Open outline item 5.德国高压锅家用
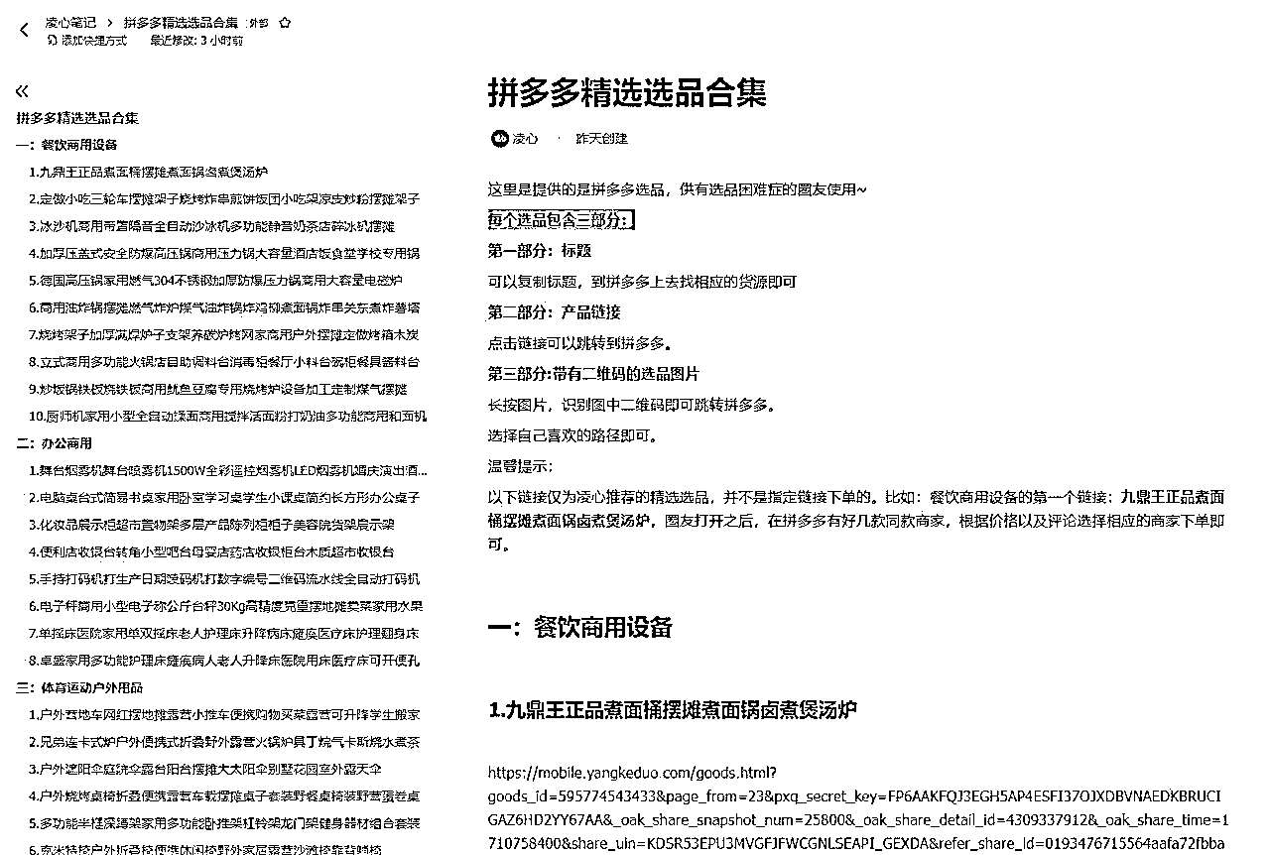The width and height of the screenshot is (1270, 855). click(x=216, y=281)
